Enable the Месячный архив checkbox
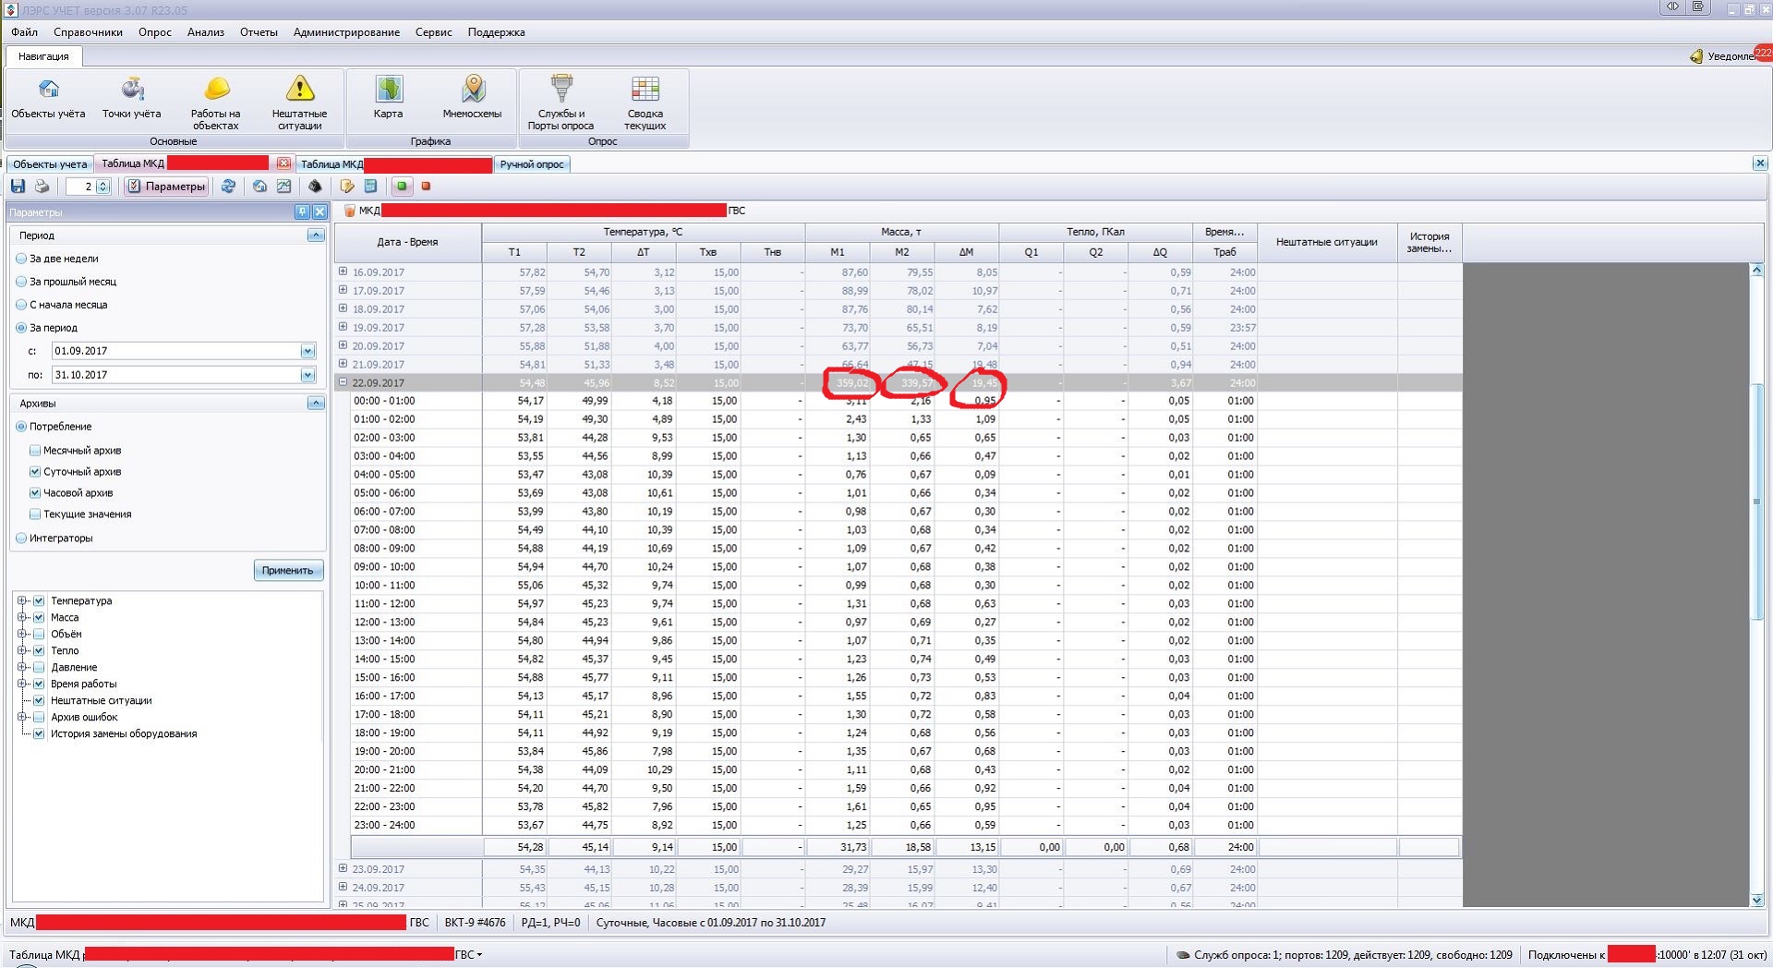Image resolution: width=1773 pixels, height=968 pixels. click(x=35, y=451)
